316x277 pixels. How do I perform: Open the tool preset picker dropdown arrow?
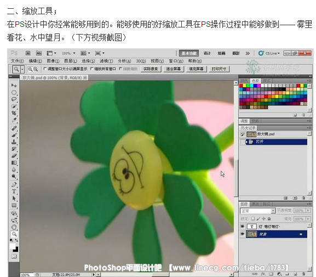click(x=22, y=69)
